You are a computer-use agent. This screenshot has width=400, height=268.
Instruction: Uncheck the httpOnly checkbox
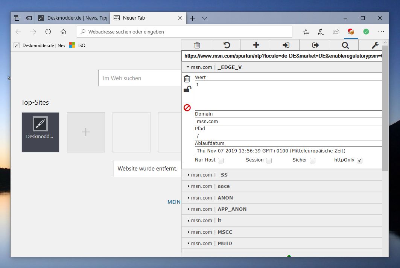coord(359,160)
